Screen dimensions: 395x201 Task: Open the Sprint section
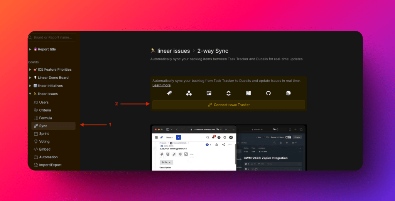click(44, 134)
